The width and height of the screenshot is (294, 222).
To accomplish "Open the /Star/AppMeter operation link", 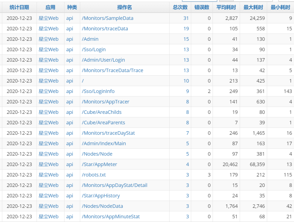I will 100,165.
